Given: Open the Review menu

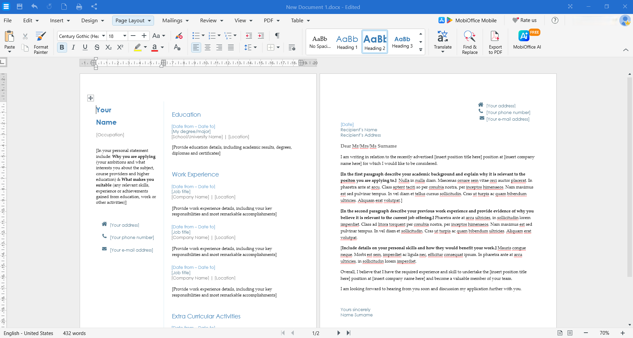Looking at the screenshot, I should (212, 21).
